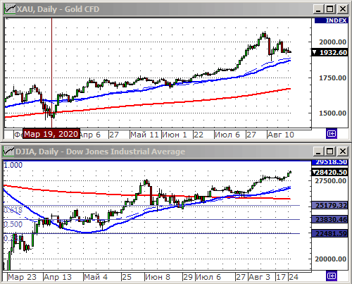Click the Май 4 date on the DJIA axis
This screenshot has height=284, width=352.
(96, 277)
